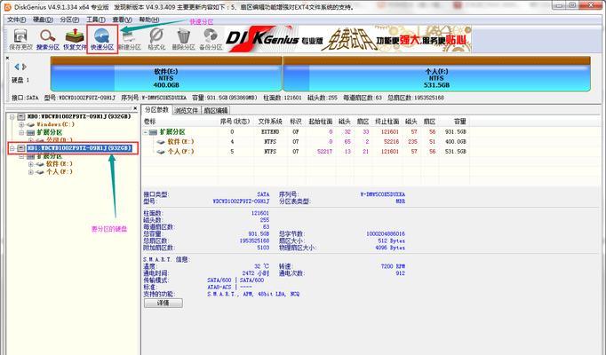
Task: Click the EXTEND file system cell
Action: tap(270, 132)
